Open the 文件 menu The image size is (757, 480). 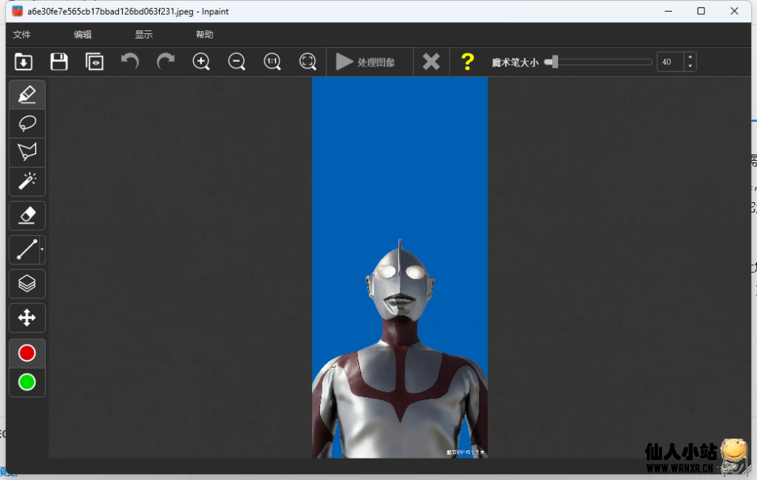[x=21, y=34]
